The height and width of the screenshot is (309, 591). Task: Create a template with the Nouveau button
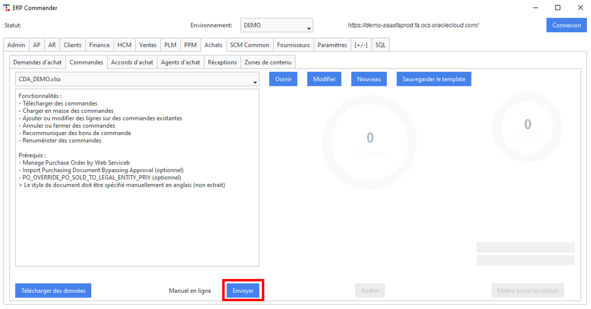[369, 79]
